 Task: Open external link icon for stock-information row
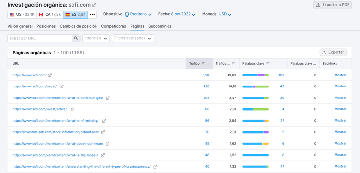[x=103, y=132]
